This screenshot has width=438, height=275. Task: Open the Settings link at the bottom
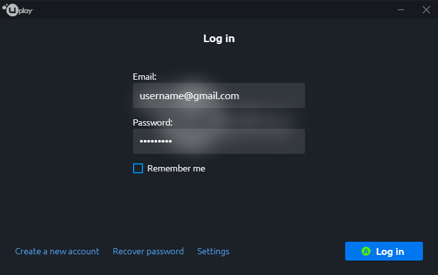coord(213,251)
